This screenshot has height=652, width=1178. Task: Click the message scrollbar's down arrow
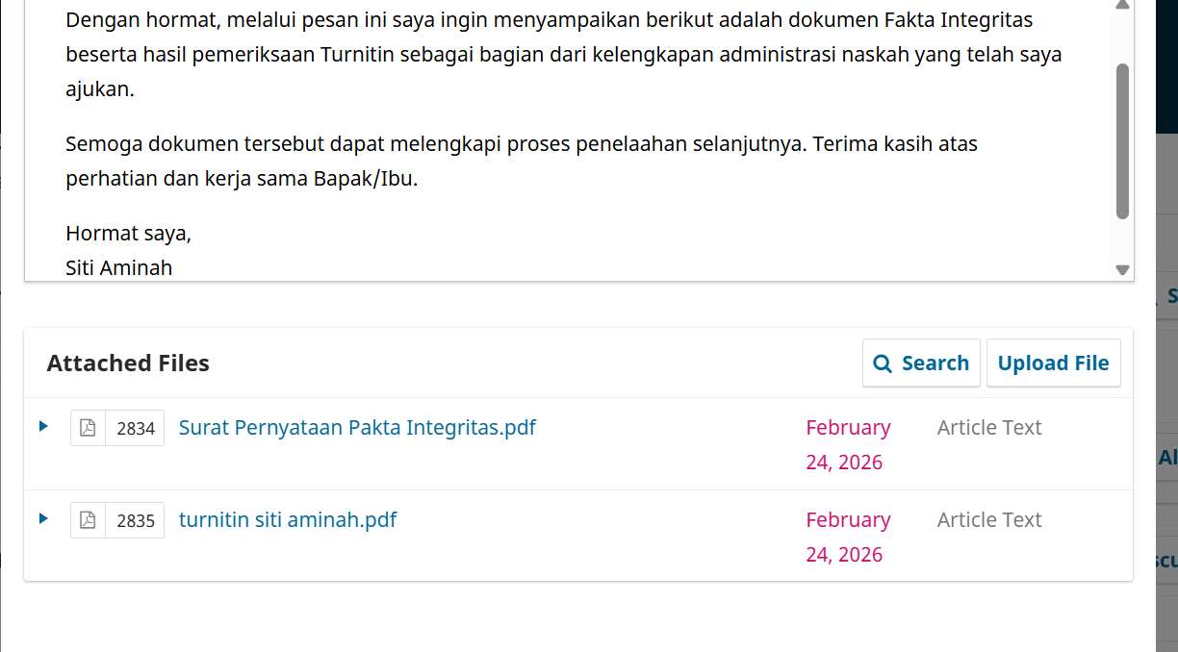(1122, 270)
